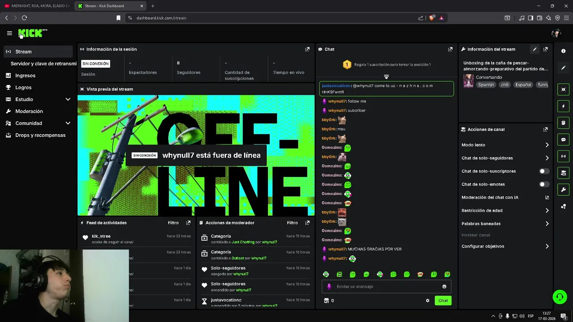
Task: Open Filtro in Feed de actividades
Action: [173, 223]
